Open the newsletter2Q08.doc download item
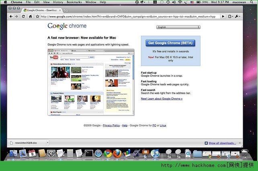 27,143
